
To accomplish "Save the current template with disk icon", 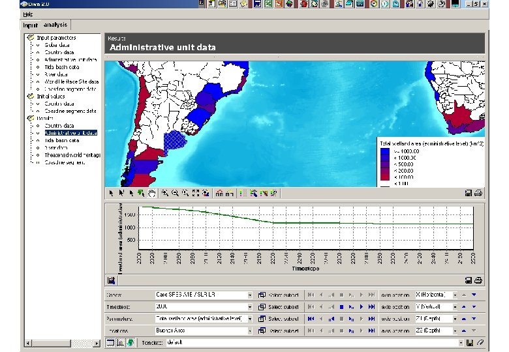I will 469,343.
